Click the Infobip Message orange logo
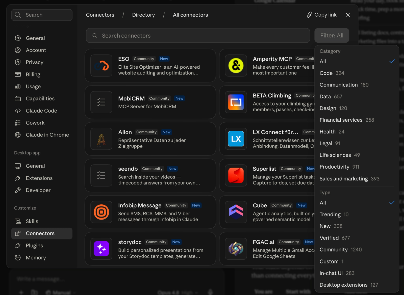This screenshot has width=404, height=295. click(101, 212)
